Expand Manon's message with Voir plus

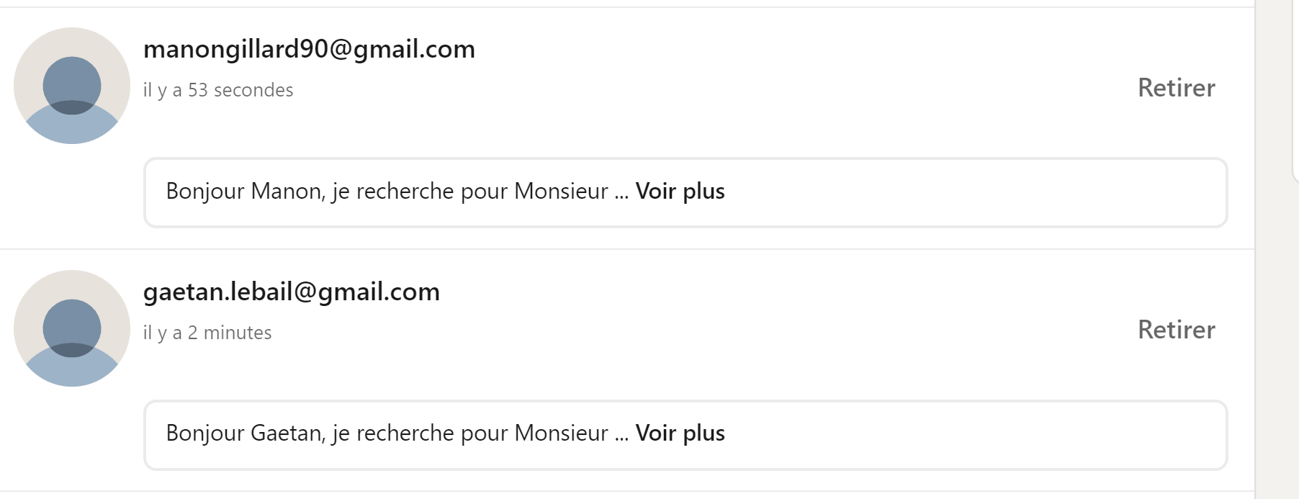[x=680, y=191]
